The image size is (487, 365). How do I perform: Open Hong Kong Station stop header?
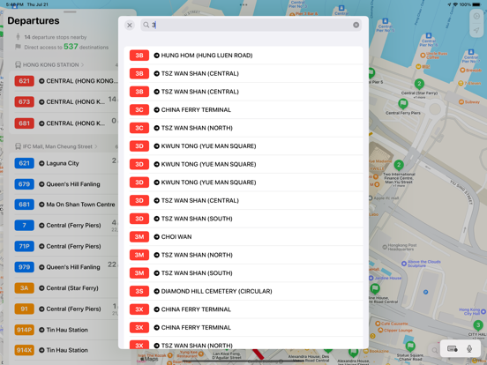(49, 65)
